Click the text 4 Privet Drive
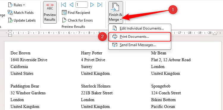 [93, 60]
